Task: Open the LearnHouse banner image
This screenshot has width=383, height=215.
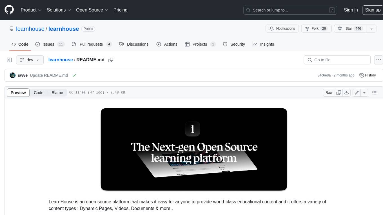Action: pos(194,149)
